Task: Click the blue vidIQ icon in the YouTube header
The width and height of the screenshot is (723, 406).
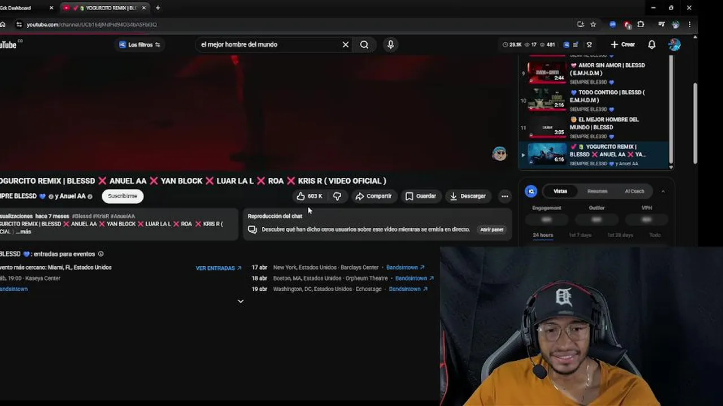Action: pyautogui.click(x=567, y=45)
